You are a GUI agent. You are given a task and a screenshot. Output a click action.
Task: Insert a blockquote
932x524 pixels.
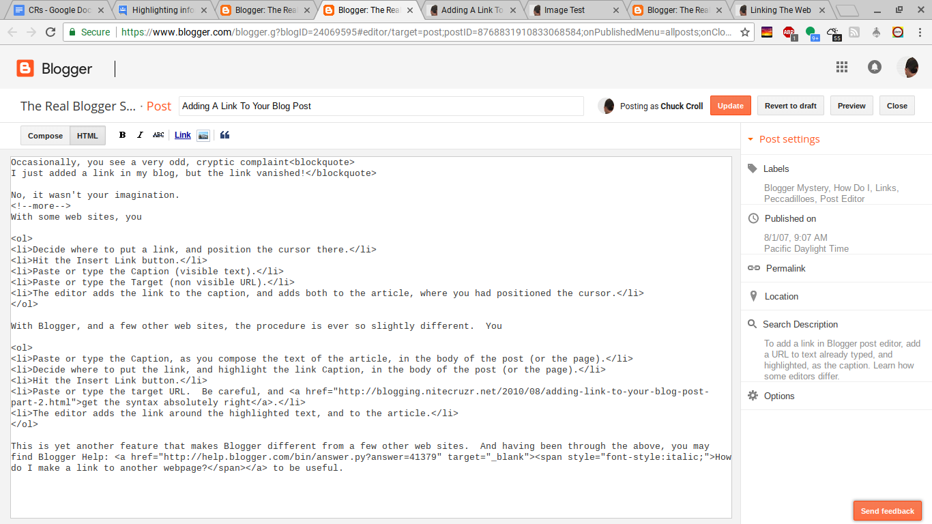[x=224, y=134]
